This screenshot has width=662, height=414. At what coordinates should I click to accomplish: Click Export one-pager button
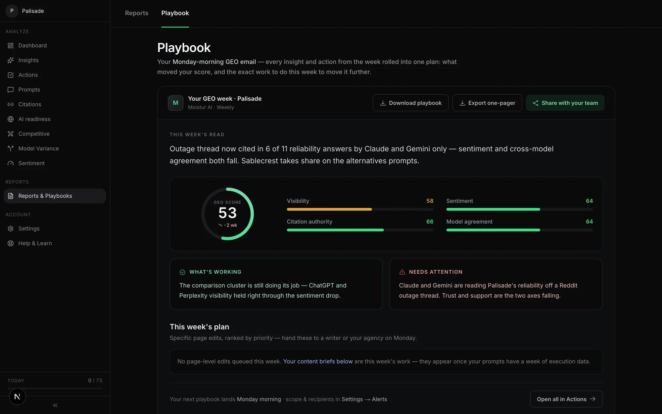pyautogui.click(x=487, y=103)
